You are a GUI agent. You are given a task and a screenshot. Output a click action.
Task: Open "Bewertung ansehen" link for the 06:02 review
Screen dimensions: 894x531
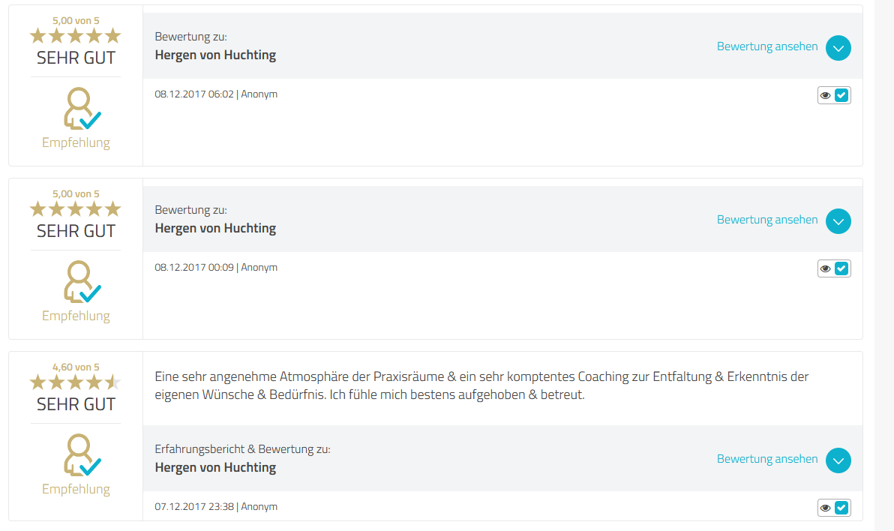[x=767, y=46]
